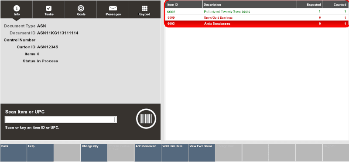
Task: Go Back using the bottom button
Action: pos(14,152)
